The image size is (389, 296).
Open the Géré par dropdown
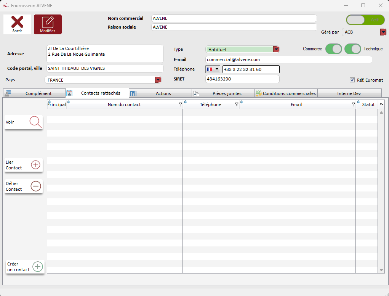point(383,32)
